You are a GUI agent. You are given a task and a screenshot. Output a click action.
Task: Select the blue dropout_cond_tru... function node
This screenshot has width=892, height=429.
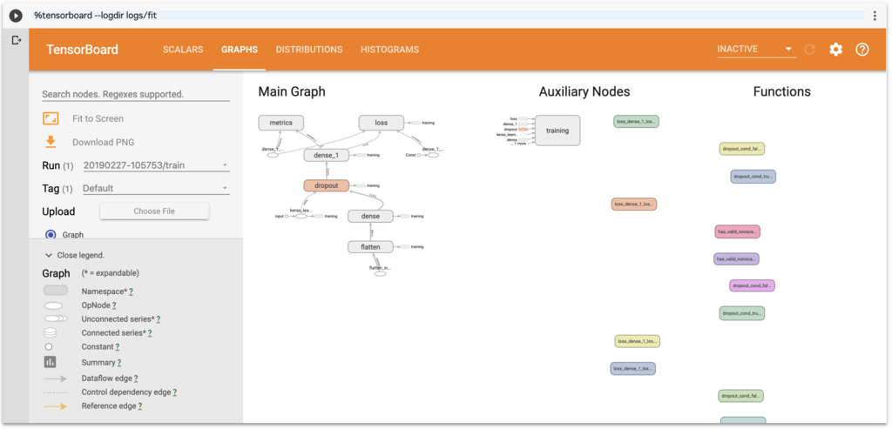pyautogui.click(x=753, y=176)
